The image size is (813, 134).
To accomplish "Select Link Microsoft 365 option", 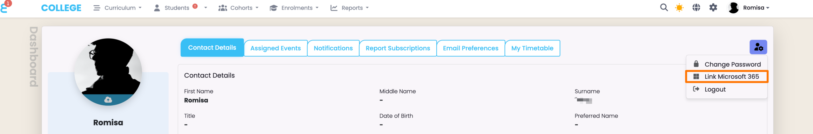I will [731, 77].
